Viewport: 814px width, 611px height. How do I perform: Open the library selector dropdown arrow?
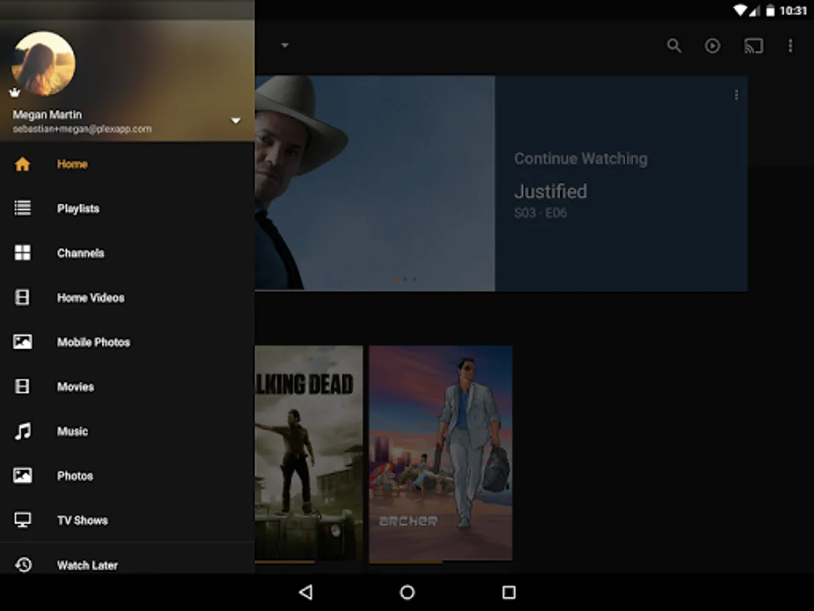pyautogui.click(x=285, y=45)
